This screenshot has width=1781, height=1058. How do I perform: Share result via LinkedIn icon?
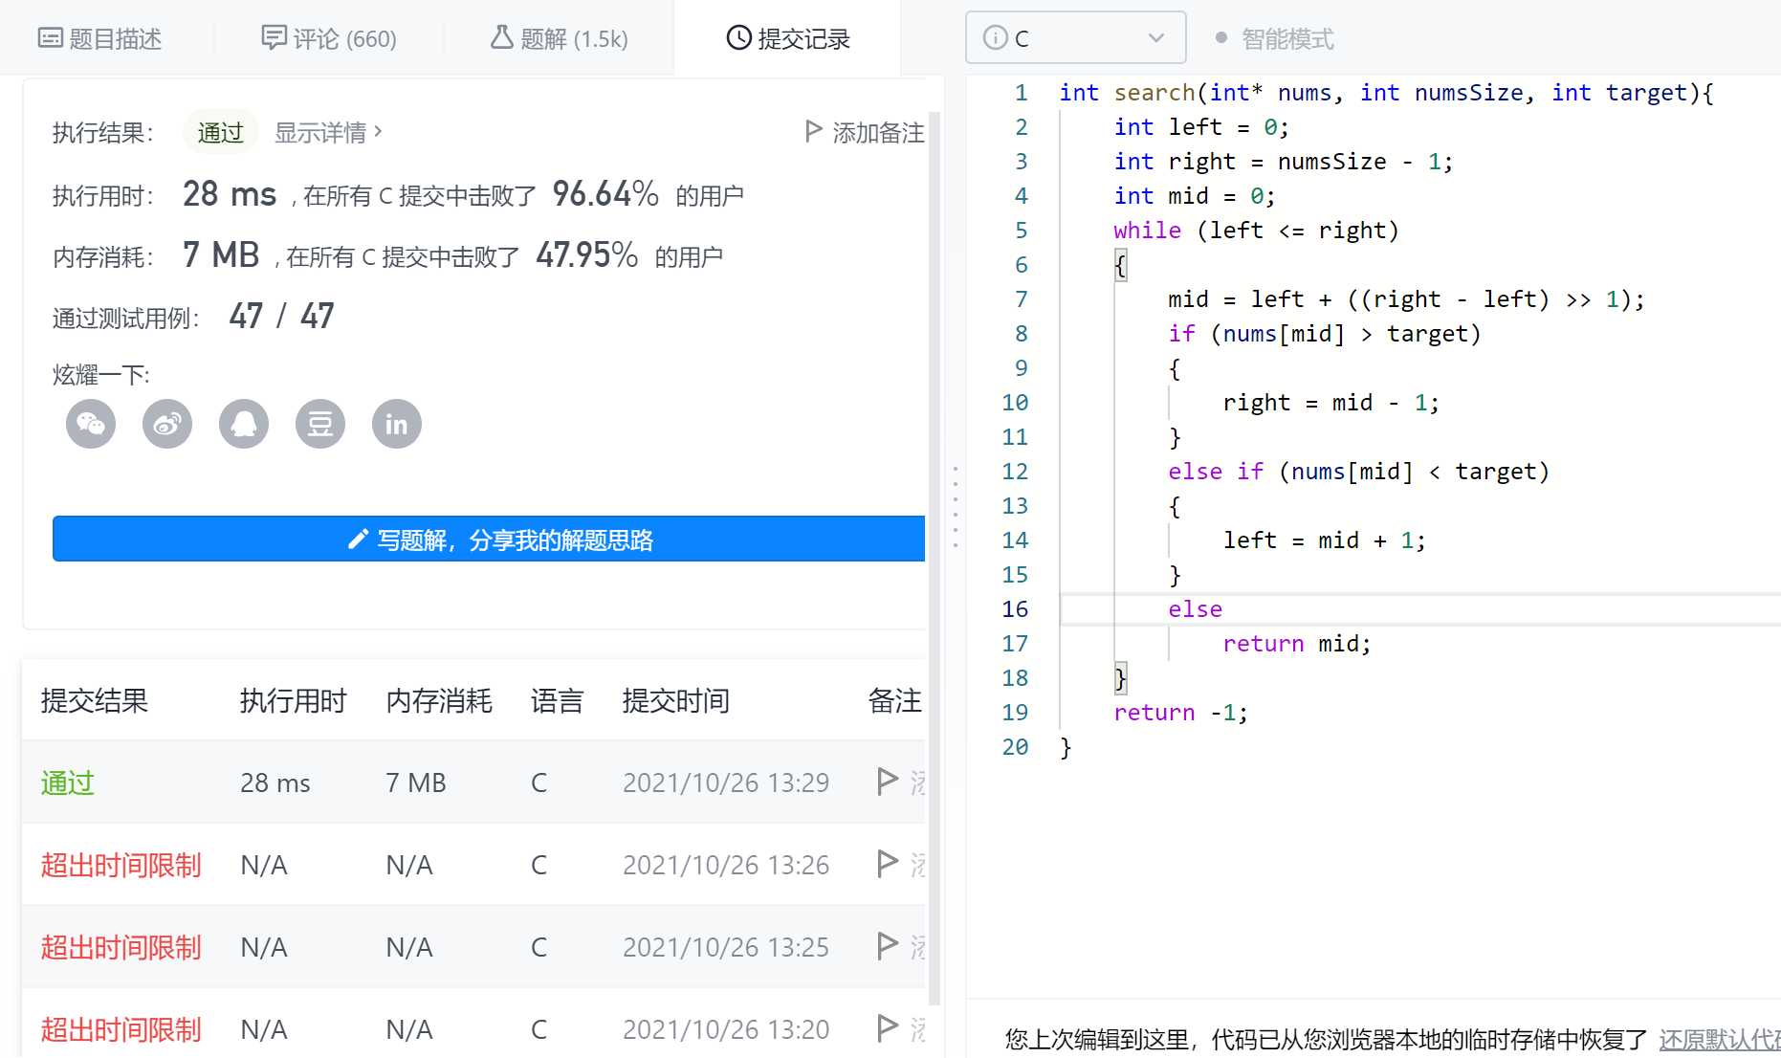tap(397, 424)
